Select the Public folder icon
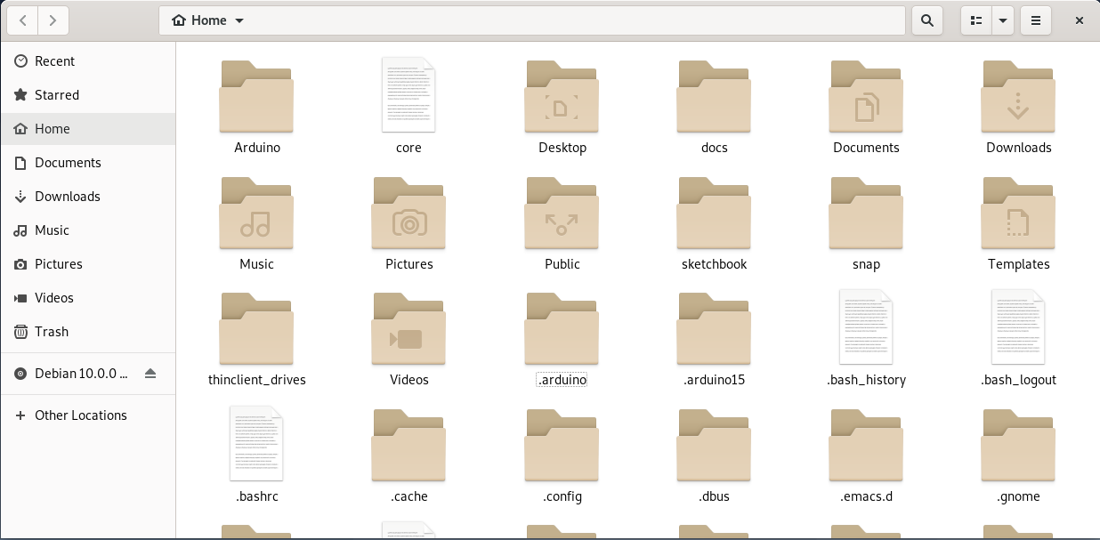Viewport: 1100px width, 540px height. 562,213
